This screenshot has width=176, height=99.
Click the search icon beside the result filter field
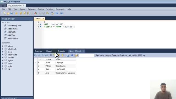[76, 55]
